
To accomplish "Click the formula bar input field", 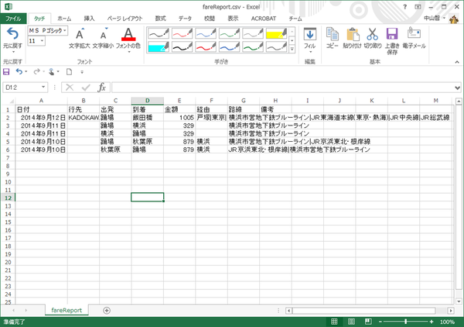I will (282, 88).
